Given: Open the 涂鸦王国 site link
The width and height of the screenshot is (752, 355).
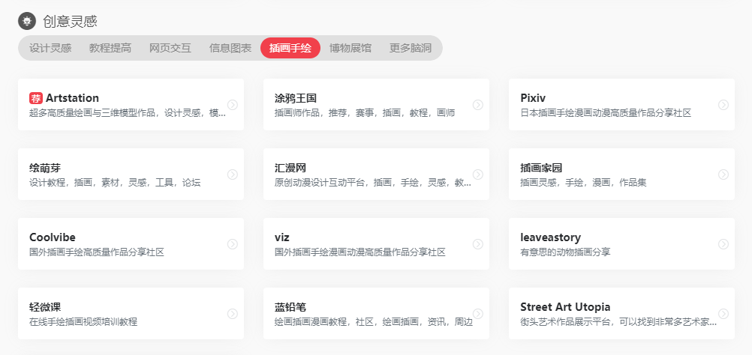Looking at the screenshot, I should coord(296,99).
